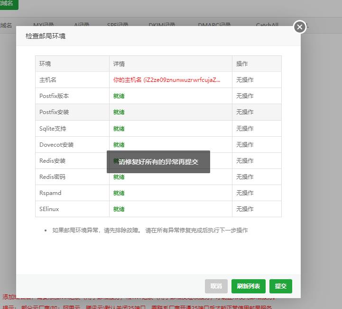Select the Sqlite支持 row label
The height and width of the screenshot is (309, 342).
click(53, 129)
